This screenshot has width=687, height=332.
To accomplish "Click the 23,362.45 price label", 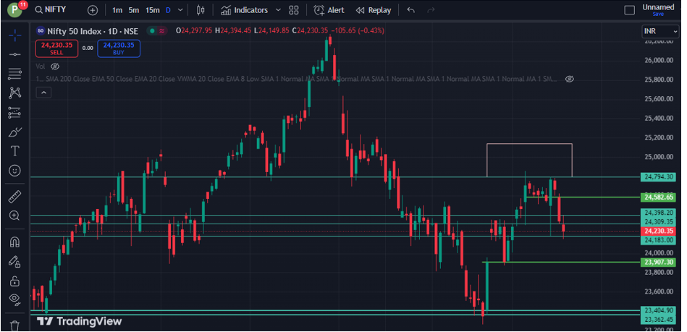I will click(659, 319).
